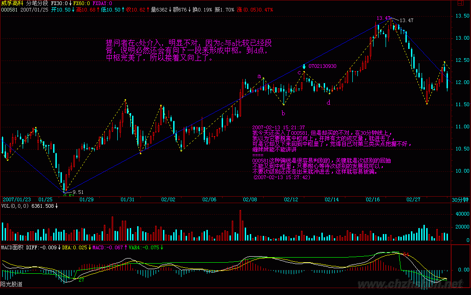Click the down arrow after VOL 6361.508
The height and width of the screenshot is (295, 471).
point(57,206)
